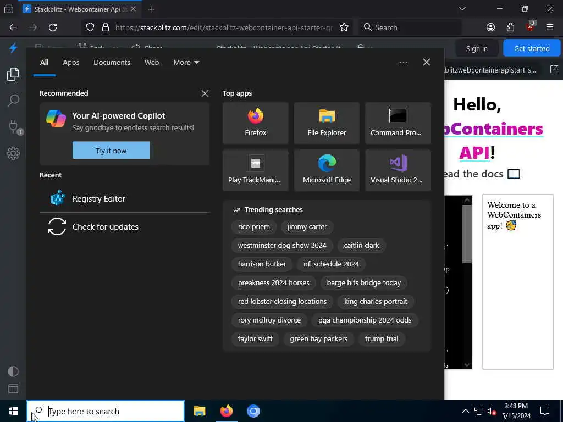The image size is (563, 422).
Task: Open Registry Editor from Recent
Action: [x=125, y=198]
